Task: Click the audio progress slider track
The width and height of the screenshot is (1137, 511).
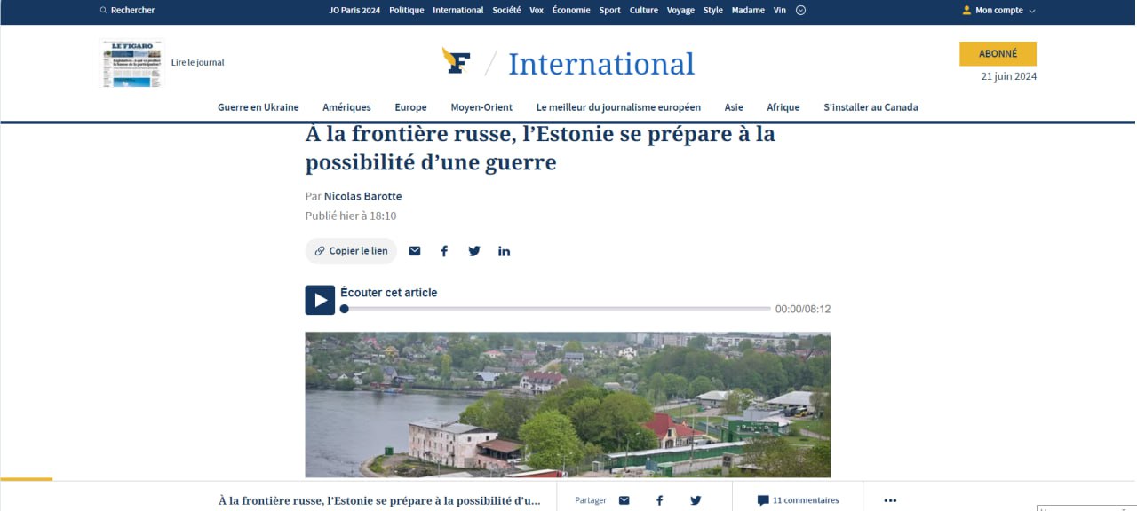Action: (556, 309)
